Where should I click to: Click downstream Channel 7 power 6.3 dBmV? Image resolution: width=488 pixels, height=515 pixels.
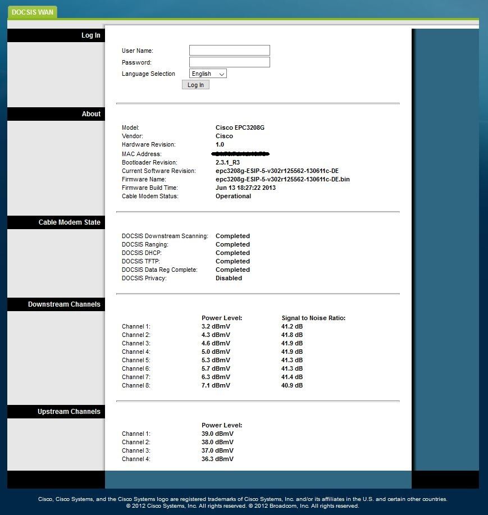[x=216, y=377]
